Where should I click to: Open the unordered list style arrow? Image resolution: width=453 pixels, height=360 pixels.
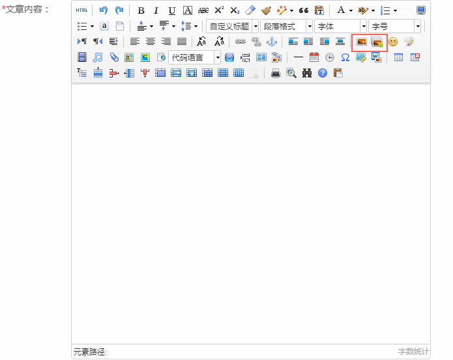coord(92,26)
